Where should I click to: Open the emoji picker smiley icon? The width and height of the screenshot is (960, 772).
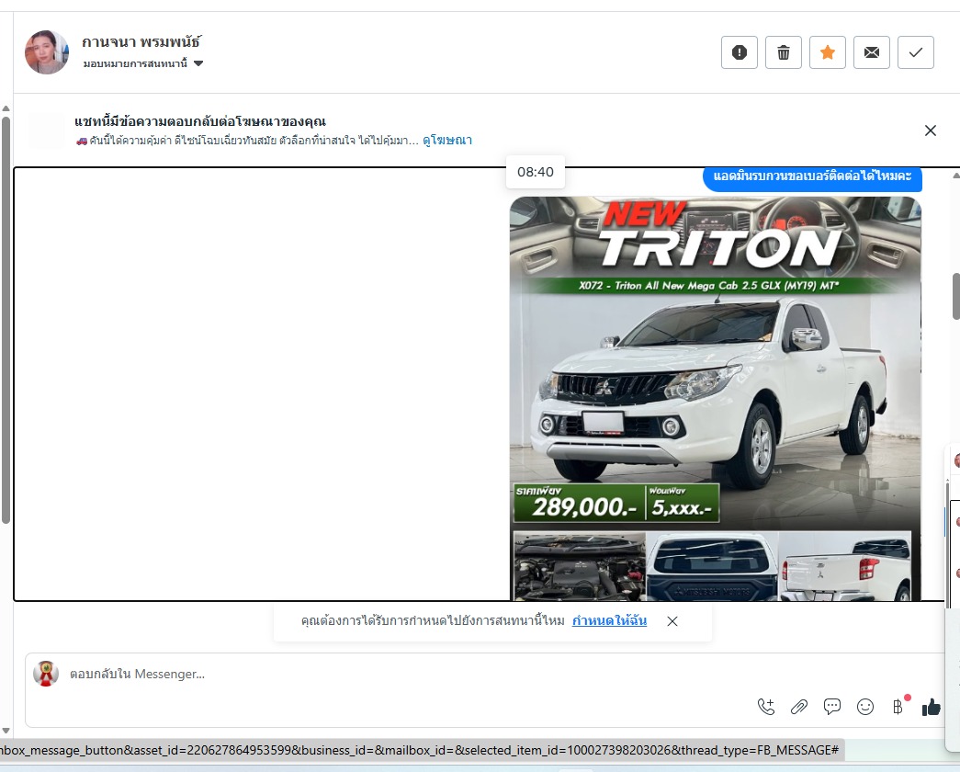tap(865, 707)
